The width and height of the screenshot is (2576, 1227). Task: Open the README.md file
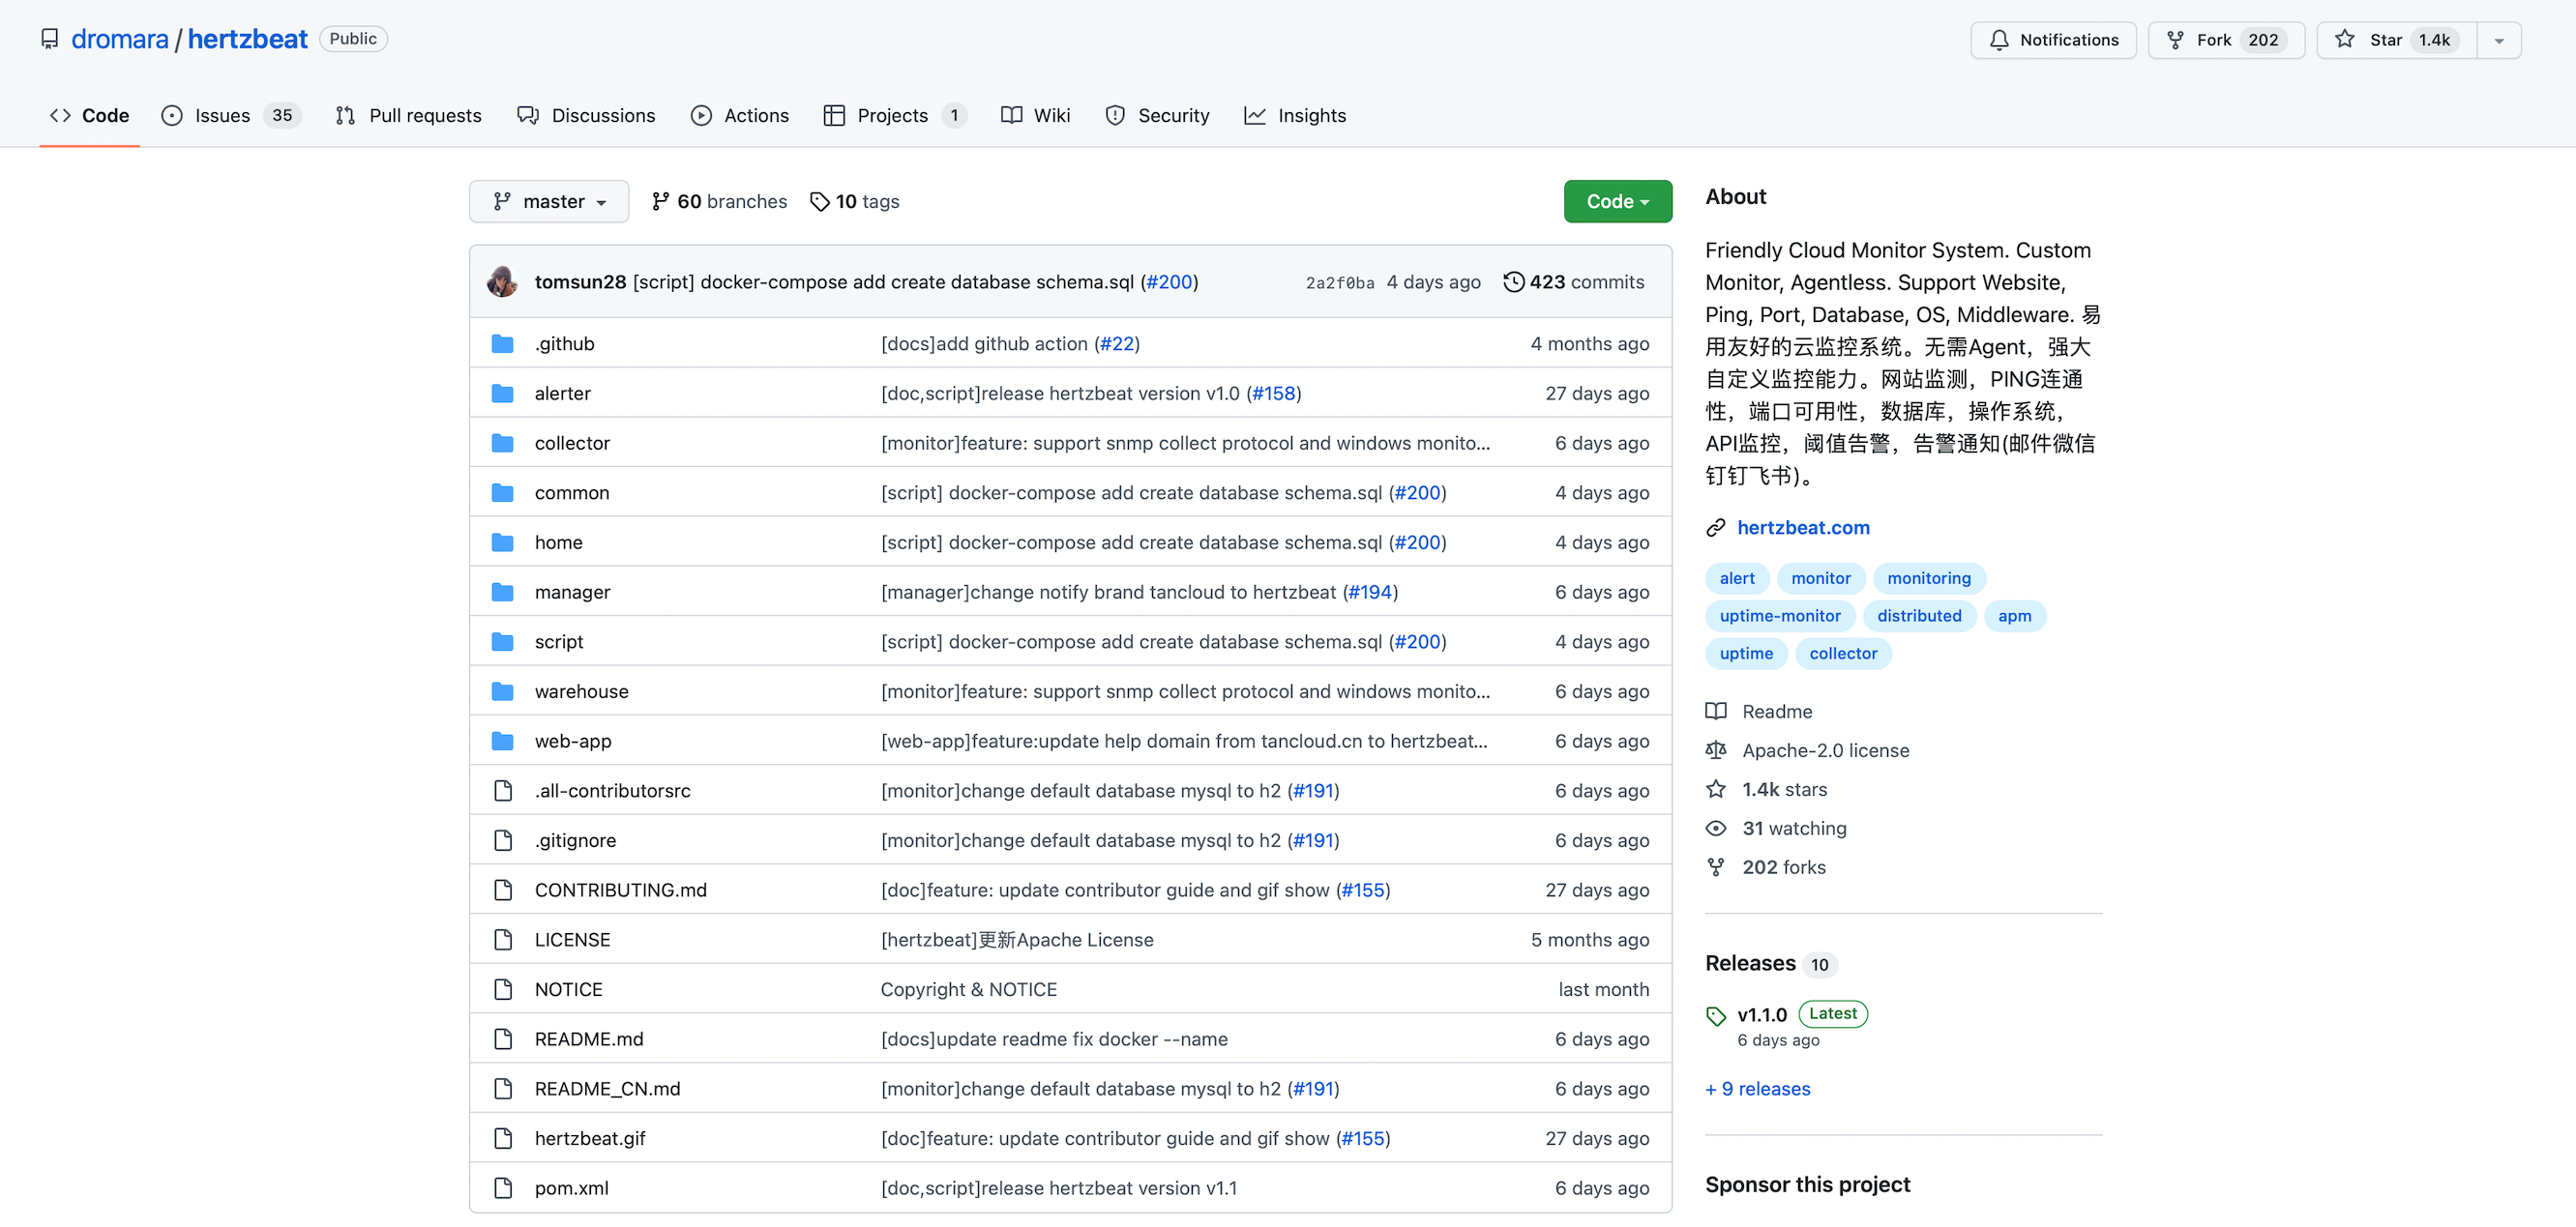(x=588, y=1039)
